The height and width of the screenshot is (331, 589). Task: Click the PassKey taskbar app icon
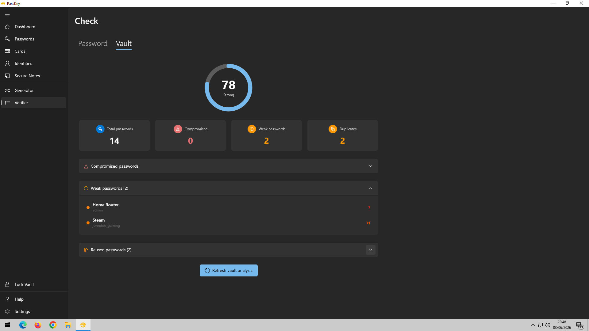[x=83, y=325]
